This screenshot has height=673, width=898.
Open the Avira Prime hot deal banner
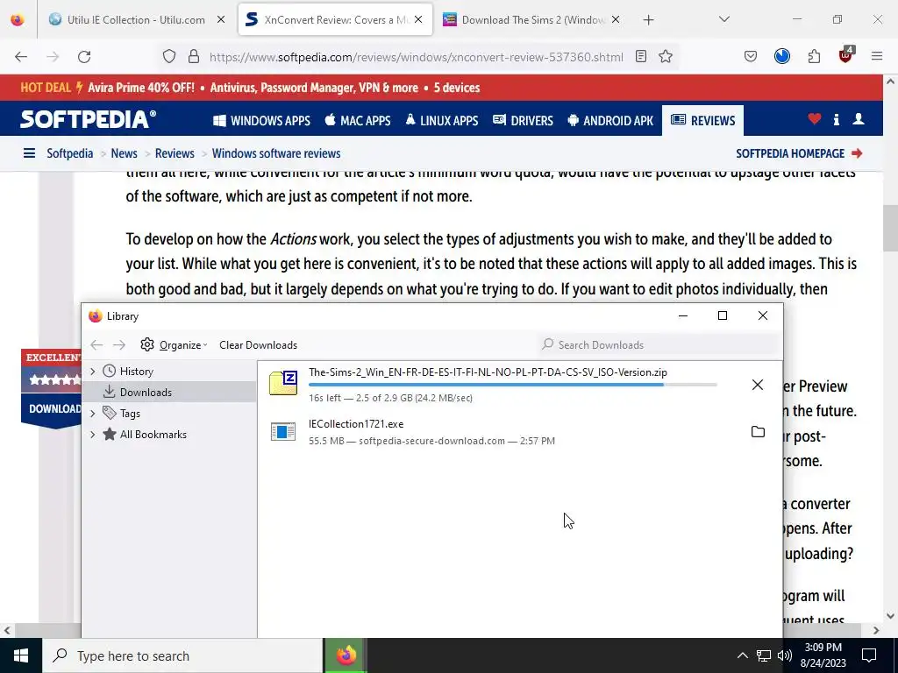pyautogui.click(x=250, y=89)
